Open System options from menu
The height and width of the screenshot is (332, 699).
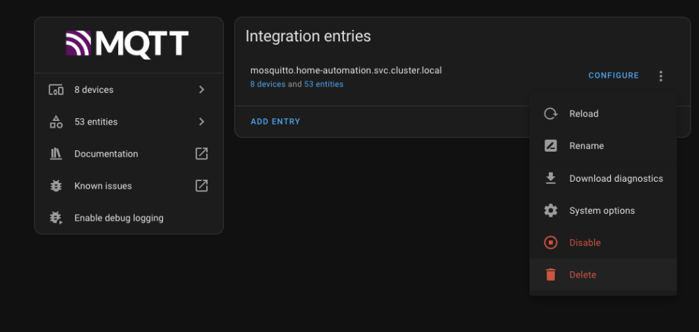click(603, 210)
